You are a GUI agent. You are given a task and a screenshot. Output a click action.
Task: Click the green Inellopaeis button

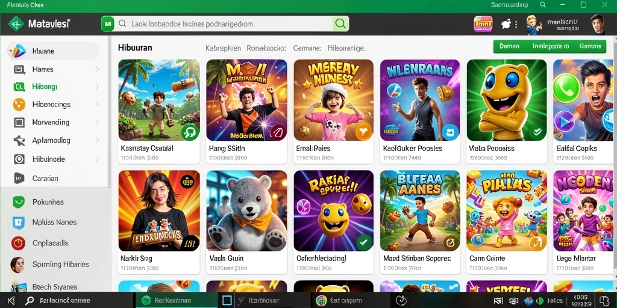pos(551,46)
